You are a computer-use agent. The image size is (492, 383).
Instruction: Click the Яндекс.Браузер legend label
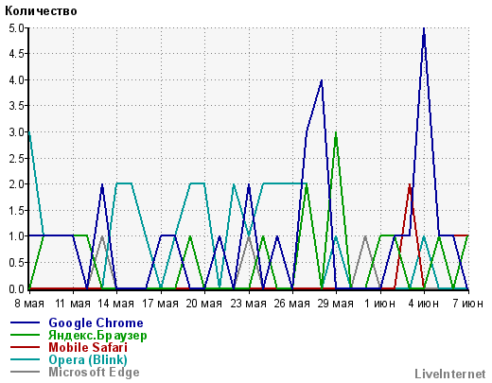tap(97, 336)
